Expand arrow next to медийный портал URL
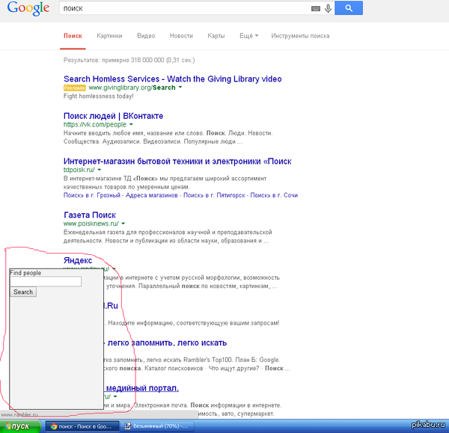The image size is (449, 433). [x=115, y=396]
